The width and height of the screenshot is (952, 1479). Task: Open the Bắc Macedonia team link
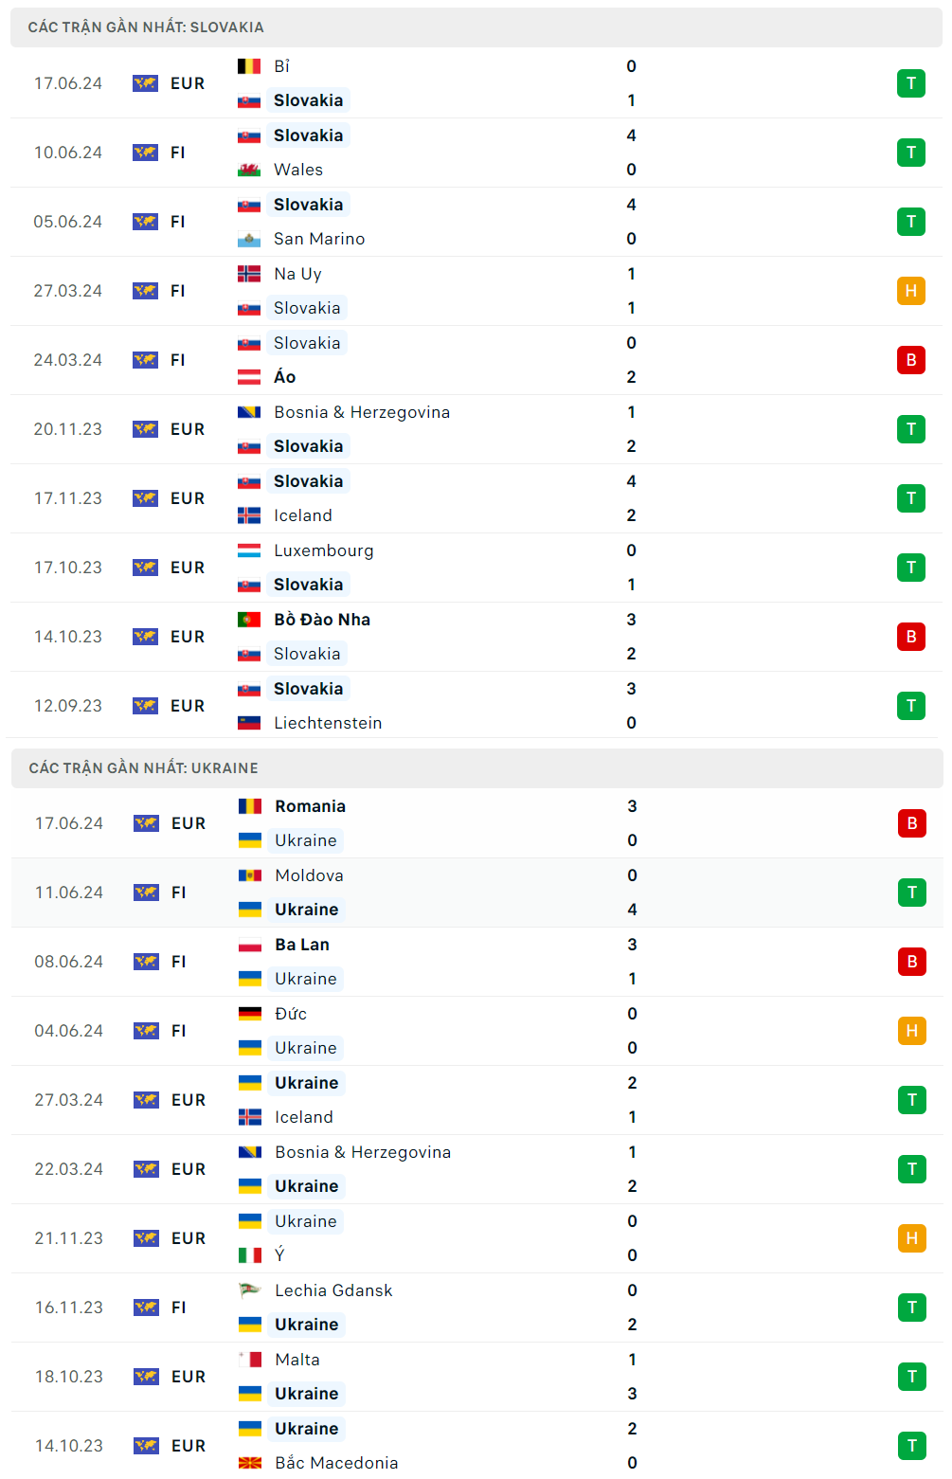point(336,1463)
